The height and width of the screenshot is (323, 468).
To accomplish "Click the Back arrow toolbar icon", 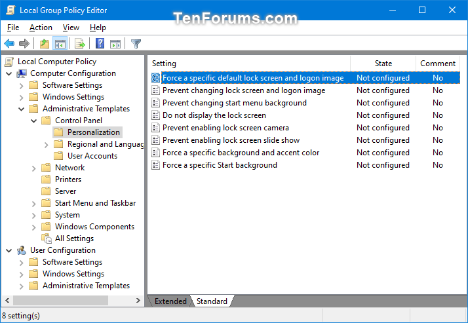I will tap(9, 44).
